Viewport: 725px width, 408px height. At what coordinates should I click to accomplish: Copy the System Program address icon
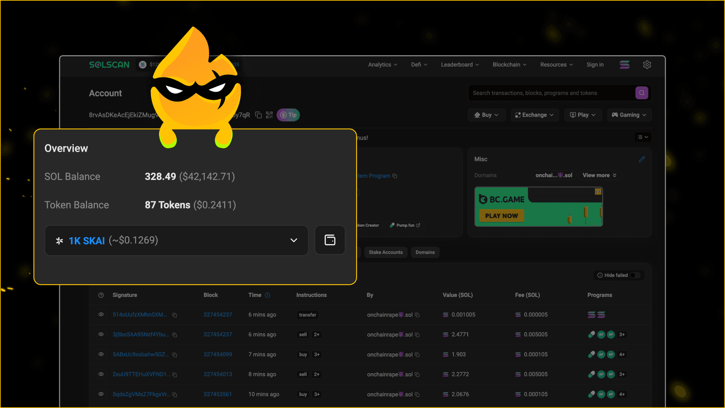[395, 176]
